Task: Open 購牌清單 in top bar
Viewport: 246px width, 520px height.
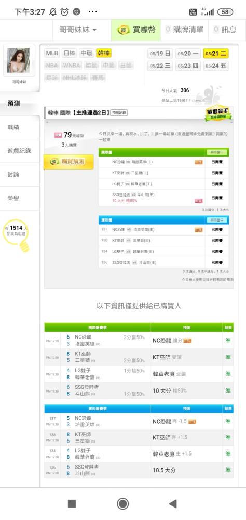Action: pyautogui.click(x=184, y=30)
